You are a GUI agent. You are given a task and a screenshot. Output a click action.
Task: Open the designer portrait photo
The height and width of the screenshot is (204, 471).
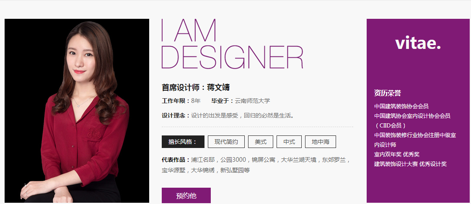tap(77, 110)
